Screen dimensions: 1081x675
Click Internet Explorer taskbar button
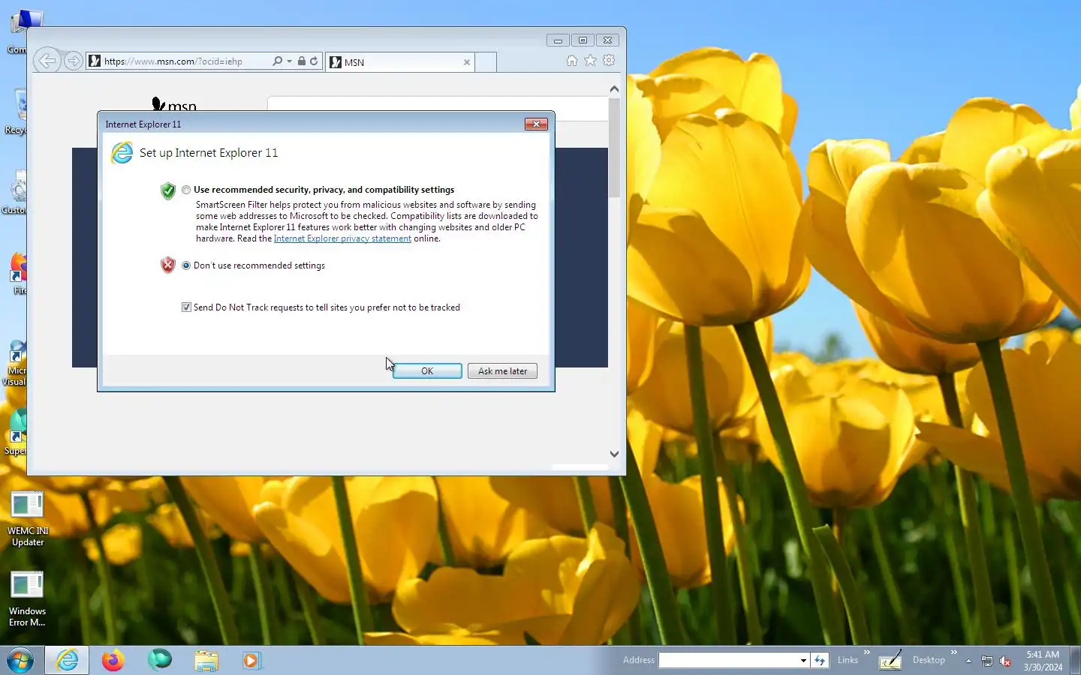tap(67, 661)
